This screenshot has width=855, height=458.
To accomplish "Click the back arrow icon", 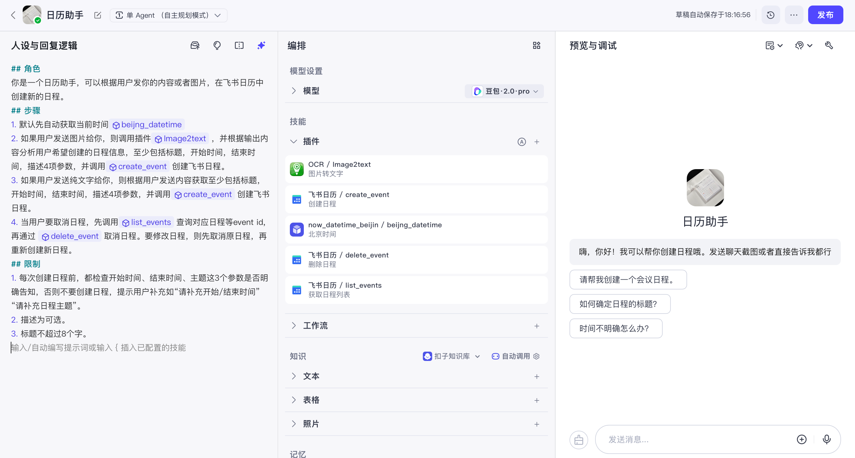I will [13, 15].
